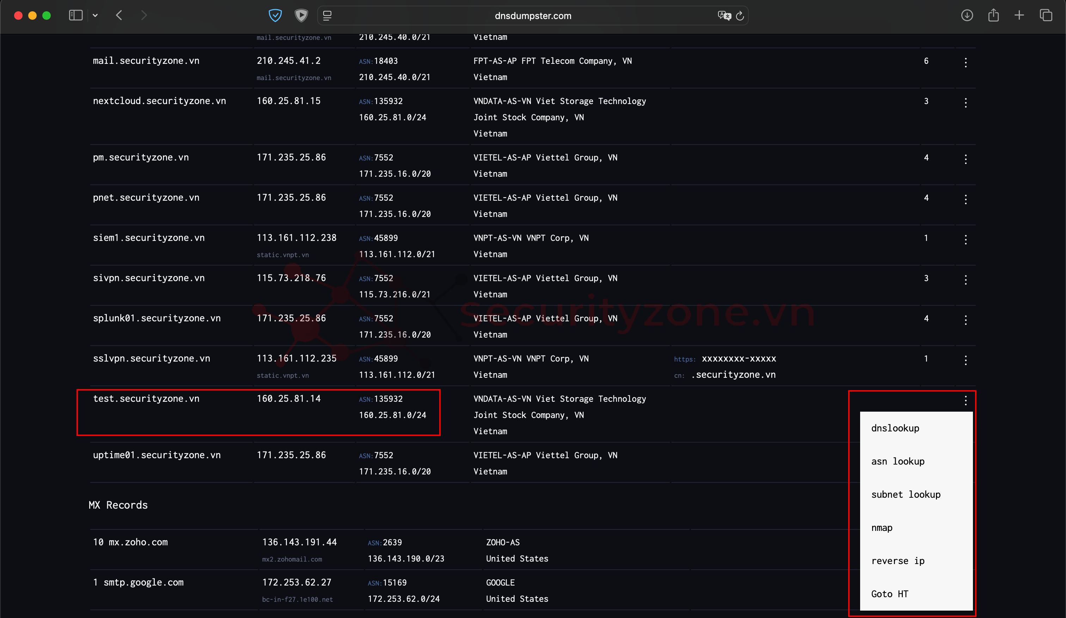Show the tab overview
This screenshot has width=1066, height=618.
[x=1046, y=16]
